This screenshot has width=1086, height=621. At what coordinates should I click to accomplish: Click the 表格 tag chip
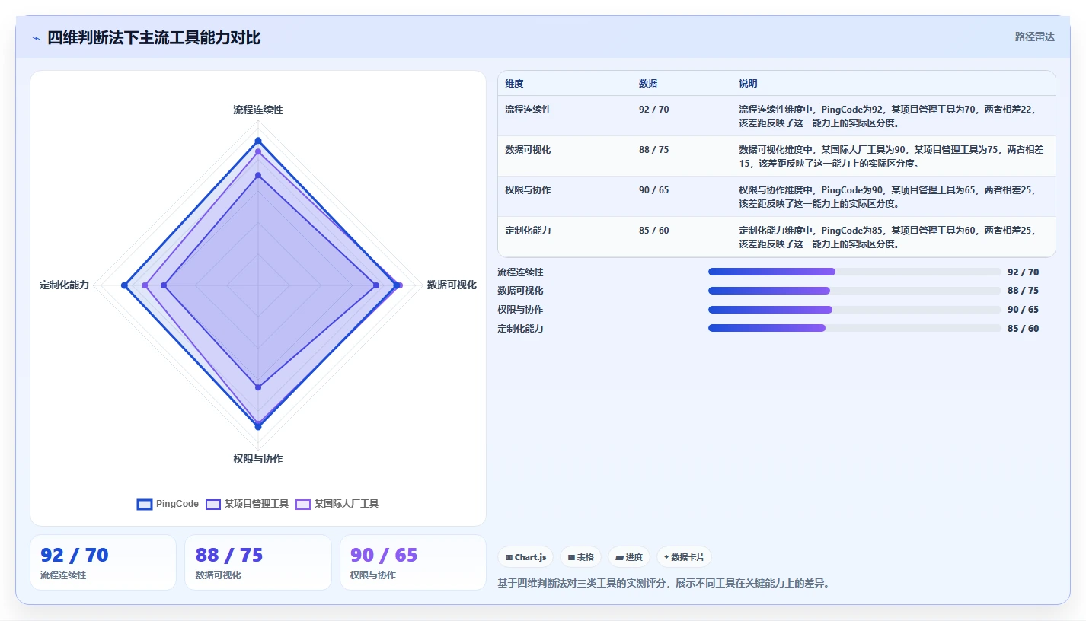point(580,557)
